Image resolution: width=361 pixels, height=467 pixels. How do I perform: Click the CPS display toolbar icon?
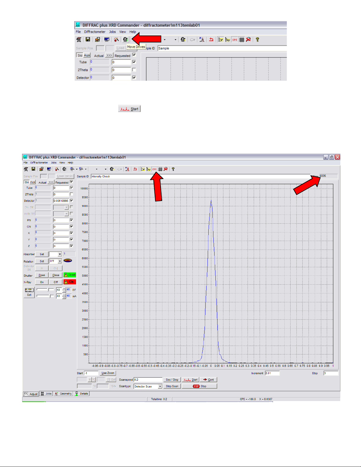154,169
